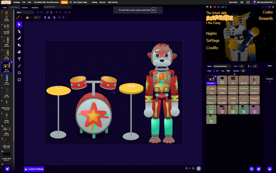Click the Ungroup icon

51,12
